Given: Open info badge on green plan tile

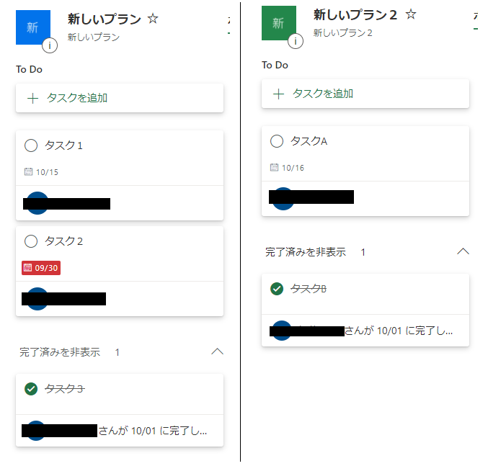Looking at the screenshot, I should click(x=296, y=41).
